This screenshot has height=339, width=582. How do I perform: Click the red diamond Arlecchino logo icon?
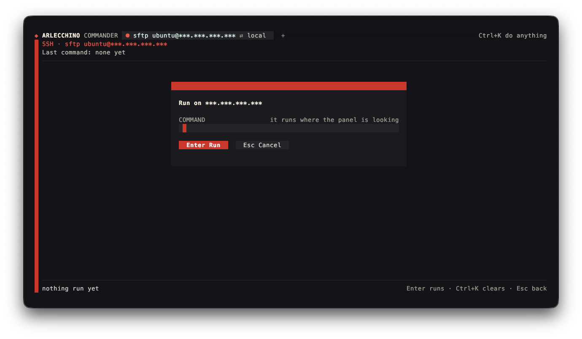tap(36, 36)
